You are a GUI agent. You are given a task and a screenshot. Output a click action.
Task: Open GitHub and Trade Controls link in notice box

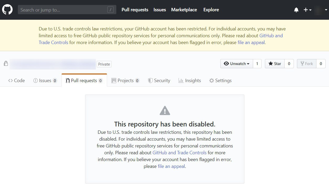click(x=180, y=152)
